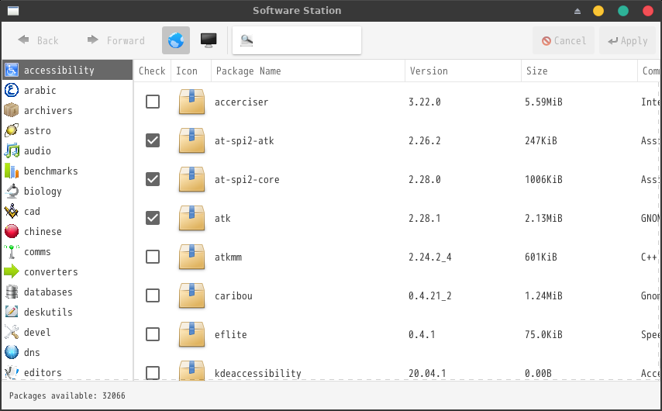Check the caribou package checkbox
Viewport: 662px width, 411px height.
(x=153, y=295)
